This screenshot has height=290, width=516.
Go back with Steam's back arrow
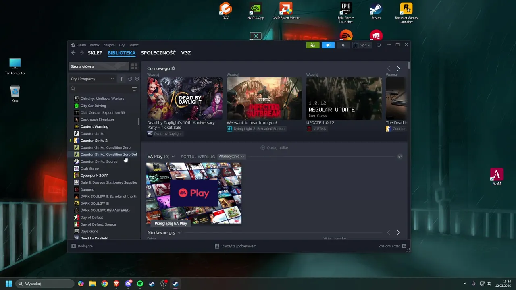coord(73,53)
